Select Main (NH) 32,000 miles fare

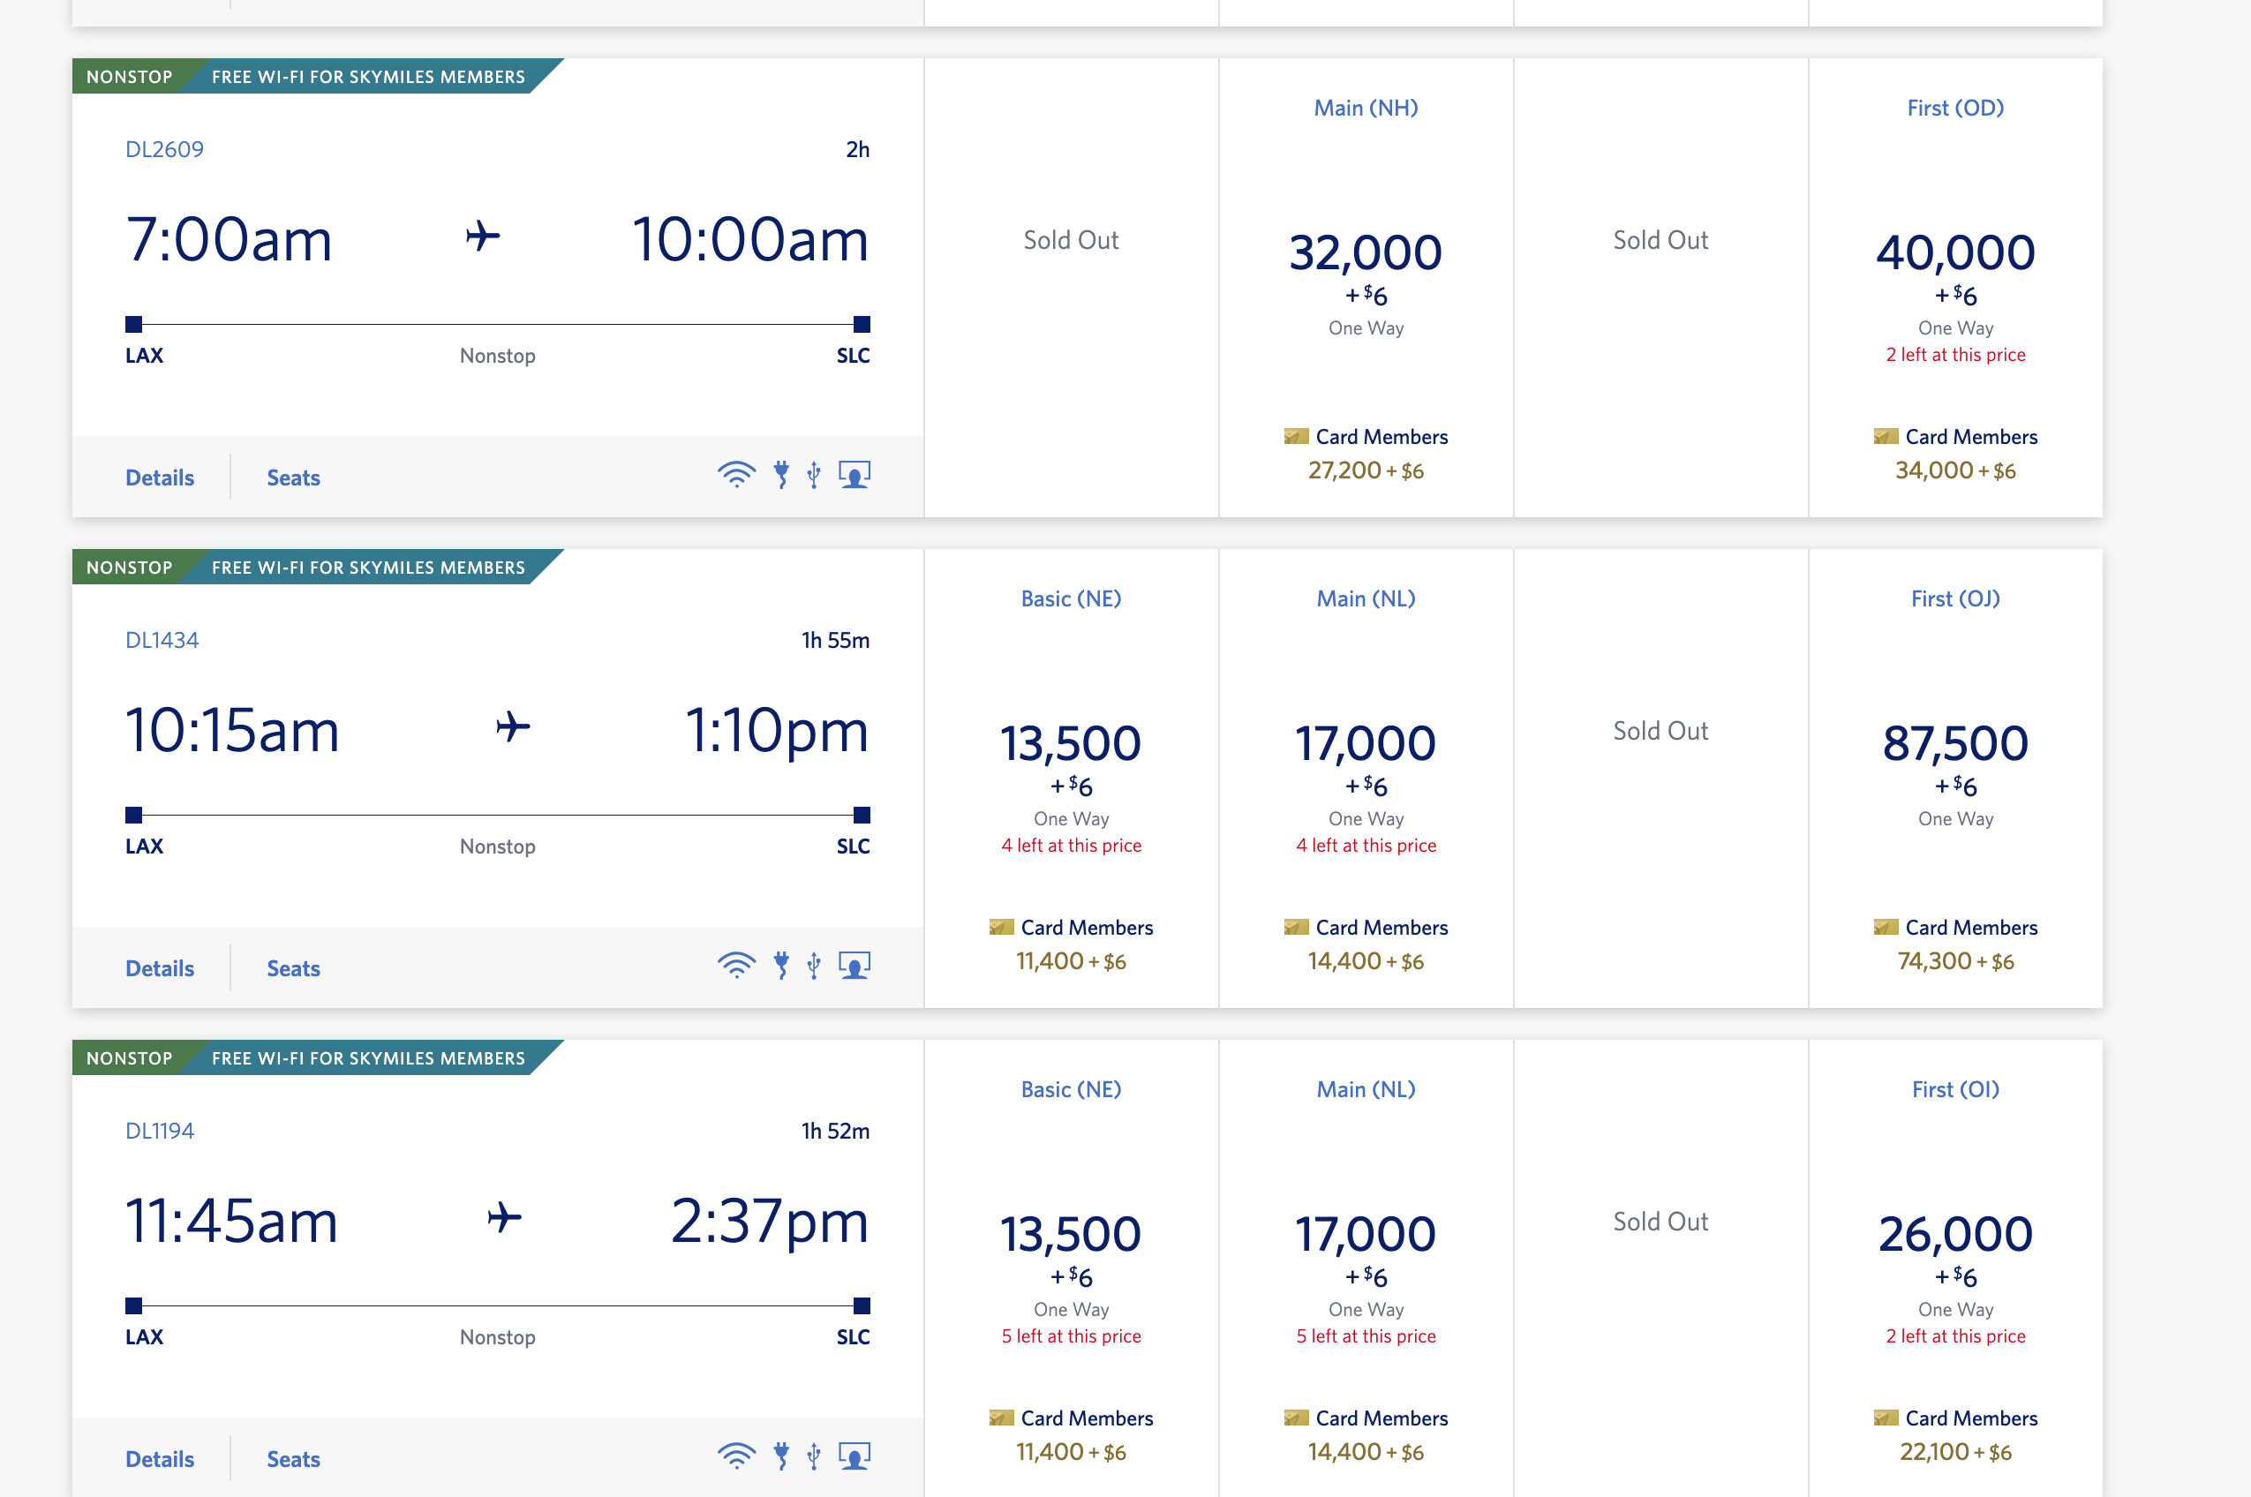pos(1365,253)
